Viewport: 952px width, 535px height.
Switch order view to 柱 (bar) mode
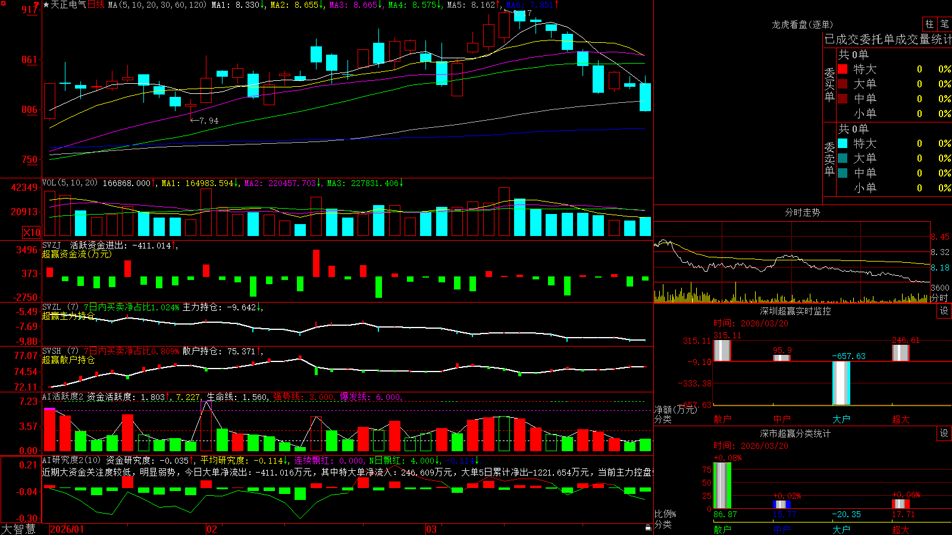(x=929, y=24)
